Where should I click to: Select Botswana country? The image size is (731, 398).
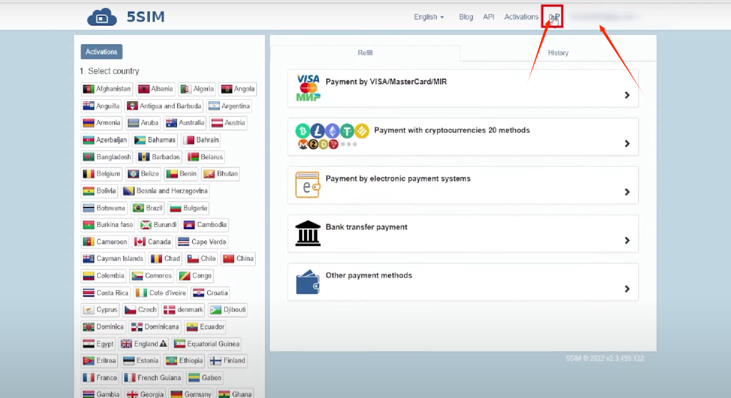click(x=104, y=208)
